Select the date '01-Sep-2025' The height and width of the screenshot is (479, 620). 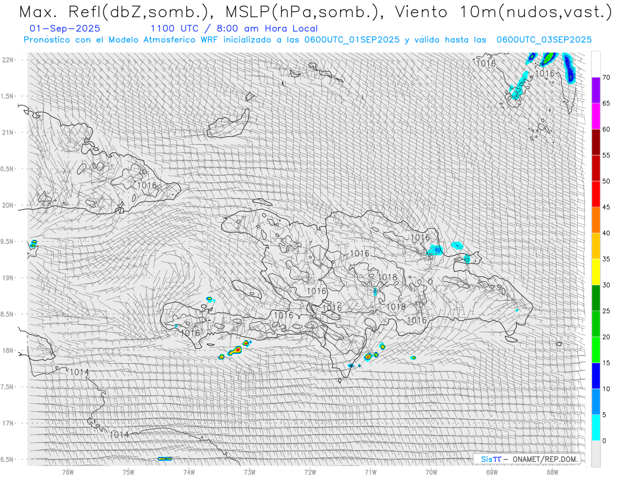tap(65, 29)
